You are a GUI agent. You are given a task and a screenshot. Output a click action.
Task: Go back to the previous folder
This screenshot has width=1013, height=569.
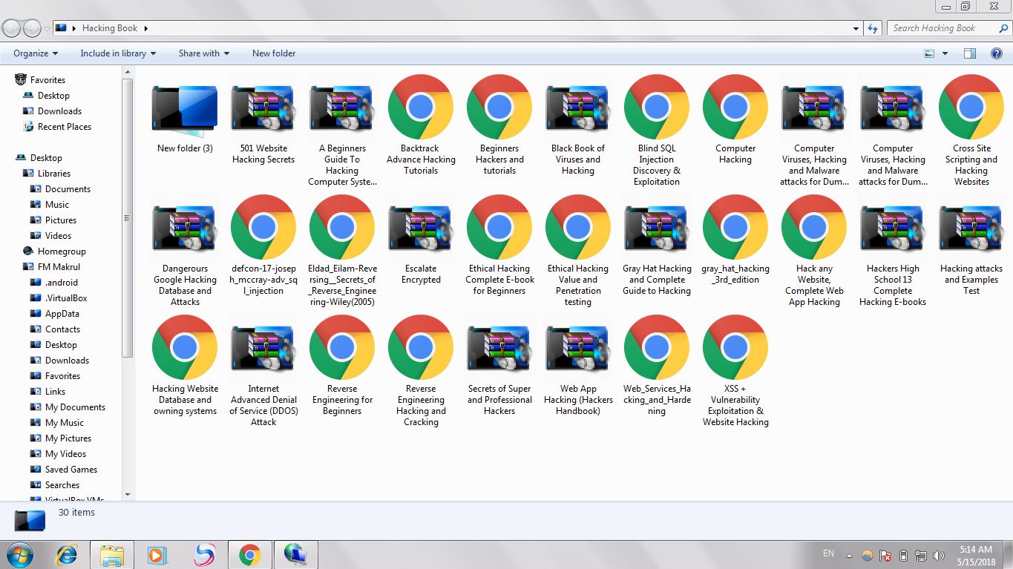(12, 28)
